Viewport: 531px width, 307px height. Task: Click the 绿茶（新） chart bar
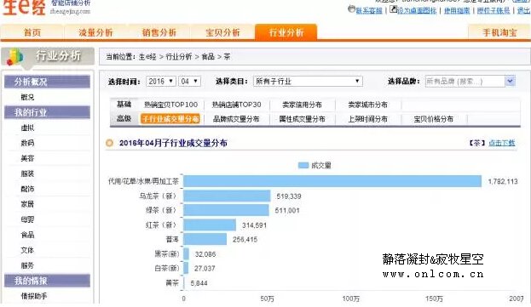[x=226, y=210]
